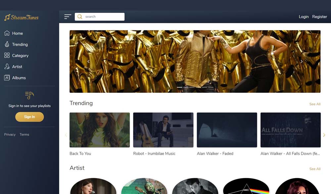Screen dimensions: 331x194
Task: Click 'Robot - Irumbilae Music' title text
Action: (154, 153)
